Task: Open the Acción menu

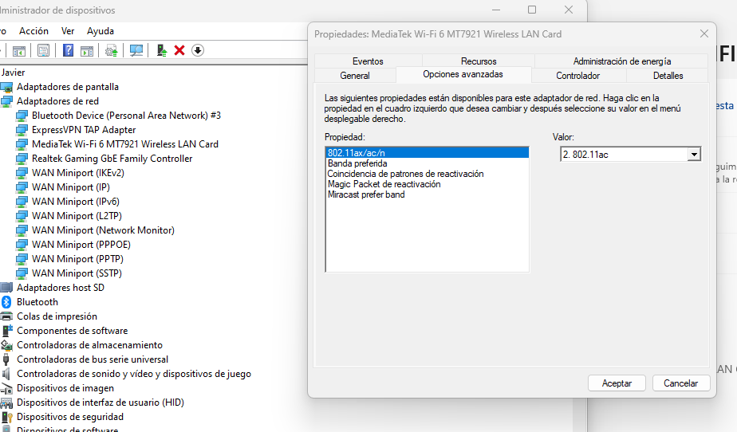Action: pos(33,31)
